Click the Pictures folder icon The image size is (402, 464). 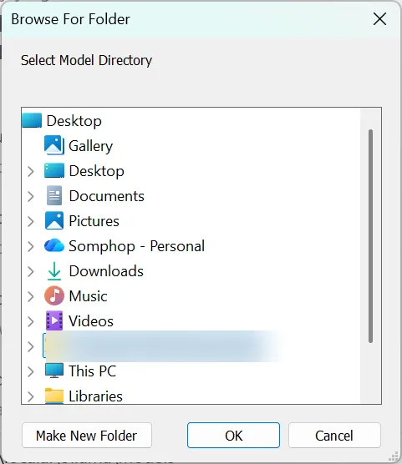[54, 220]
